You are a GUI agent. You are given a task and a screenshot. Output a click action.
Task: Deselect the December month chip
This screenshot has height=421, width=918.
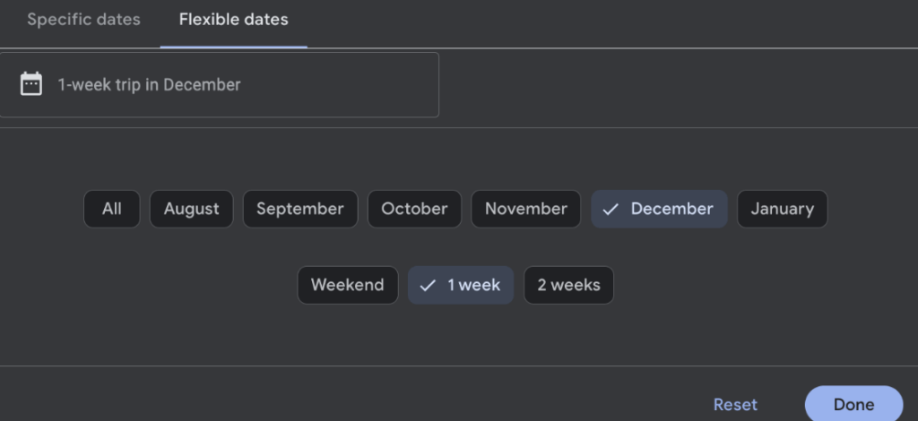pyautogui.click(x=659, y=209)
